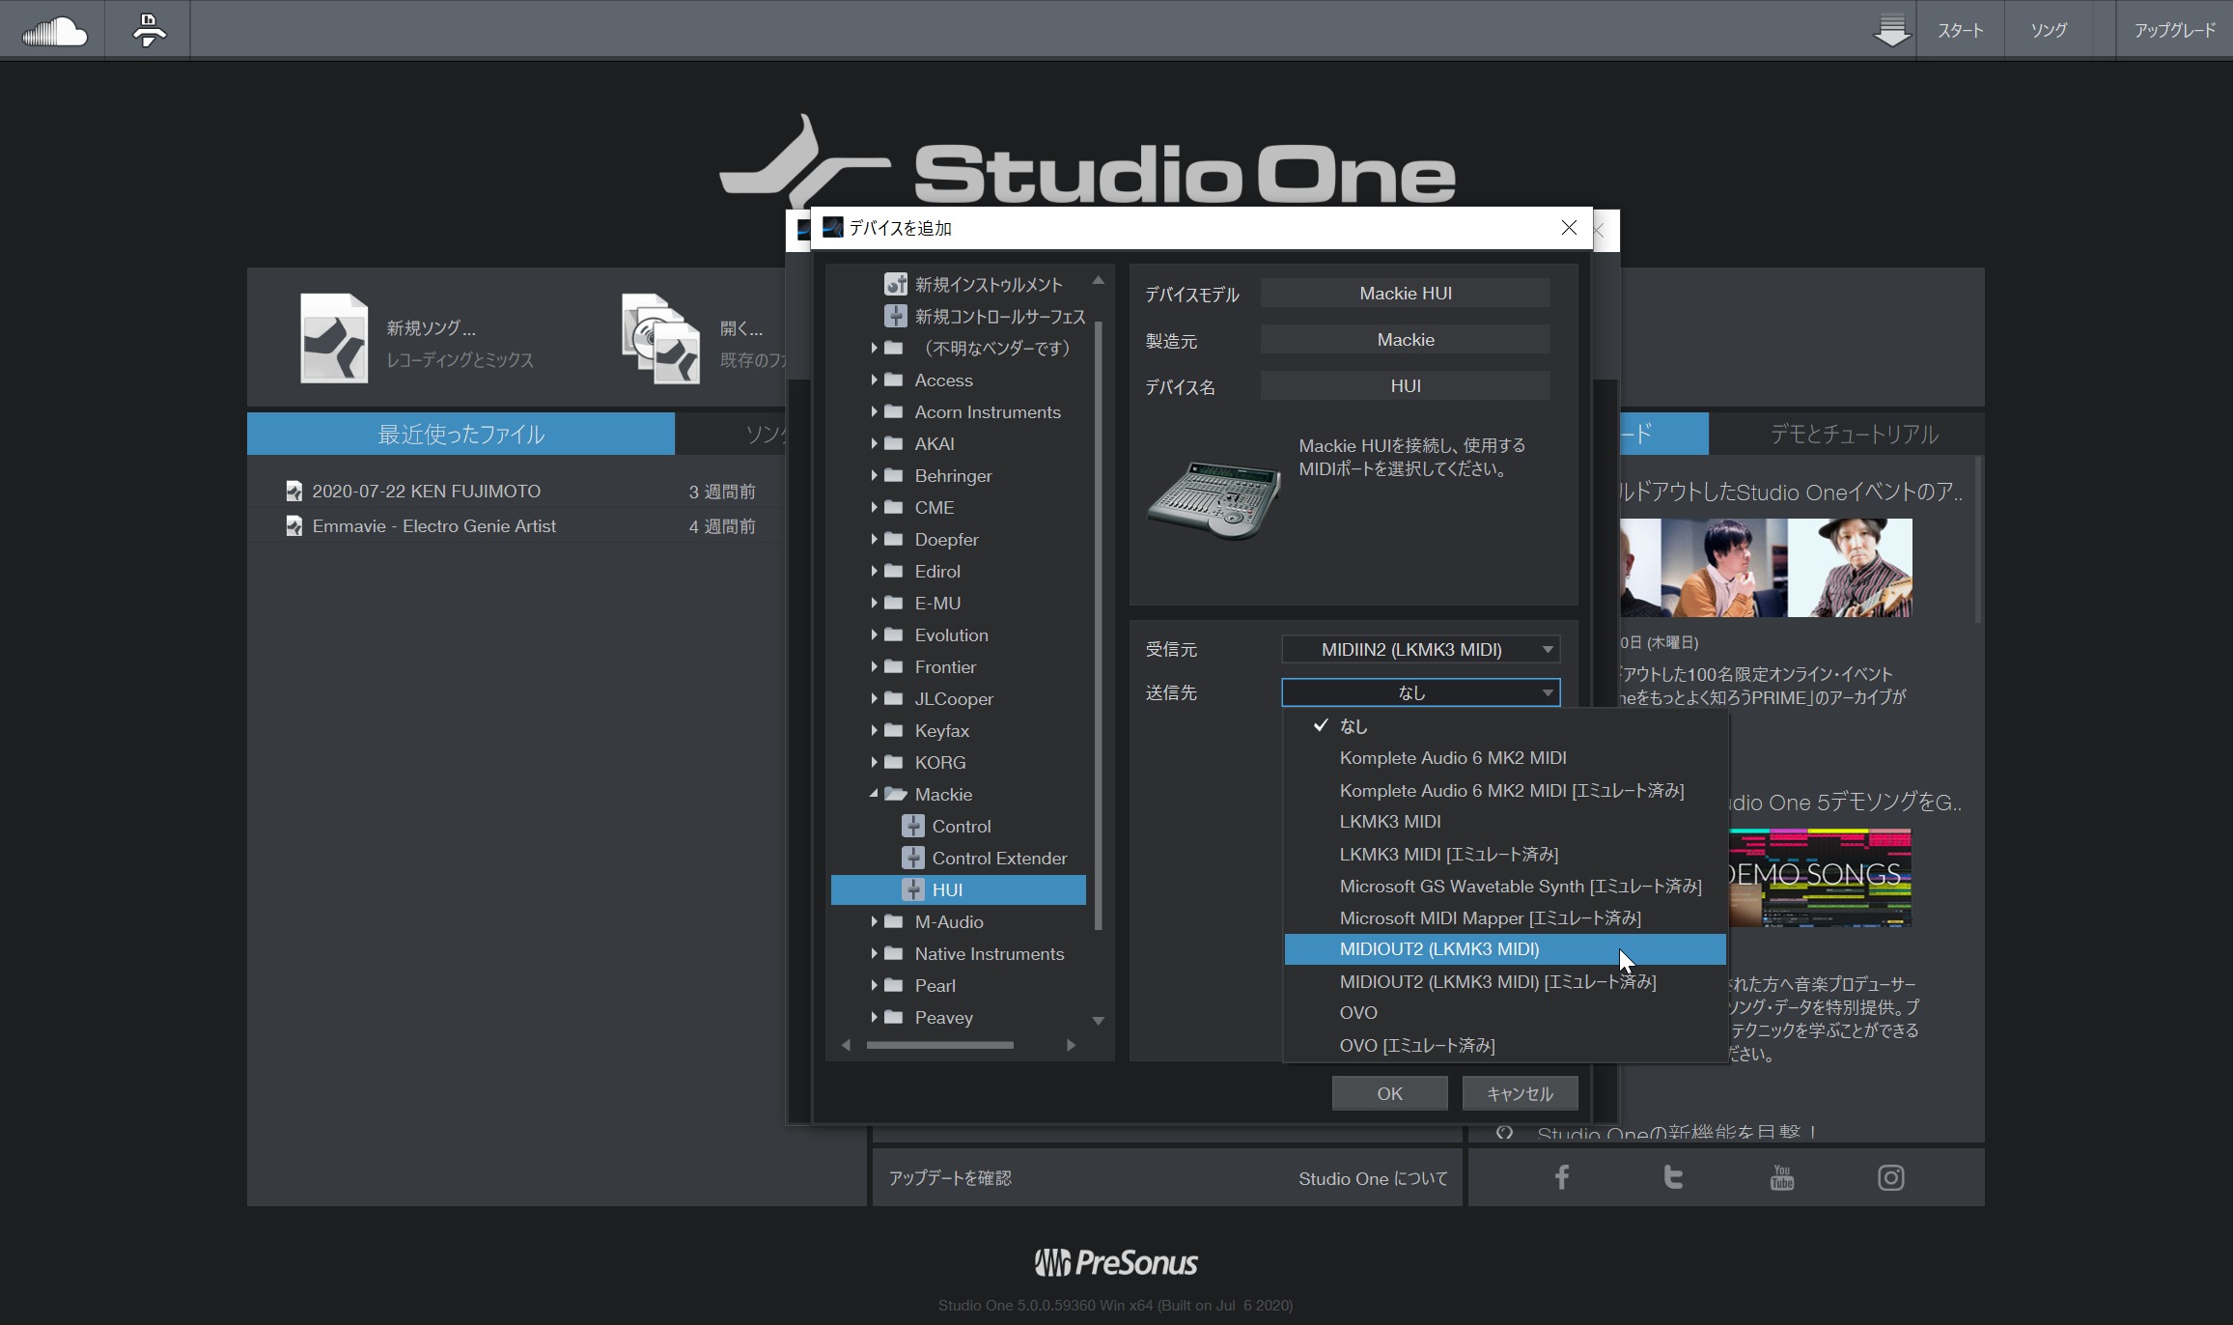
Task: Click the Mackie Control device icon
Action: [913, 826]
